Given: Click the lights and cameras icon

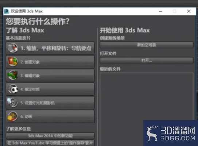Looking at the screenshot, I should (x=12, y=103).
